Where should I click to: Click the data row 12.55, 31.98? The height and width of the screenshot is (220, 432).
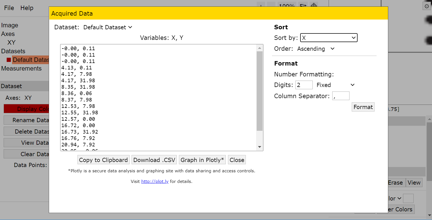tap(80, 112)
